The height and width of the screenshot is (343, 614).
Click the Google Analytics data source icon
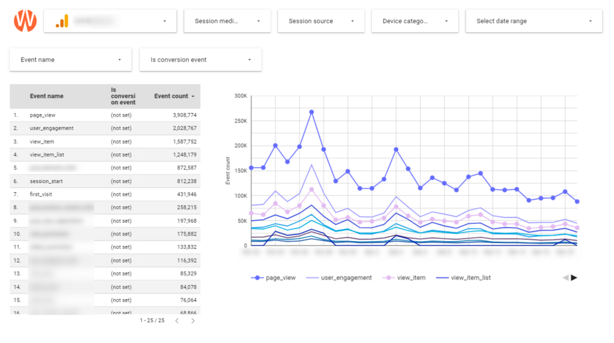click(x=62, y=21)
